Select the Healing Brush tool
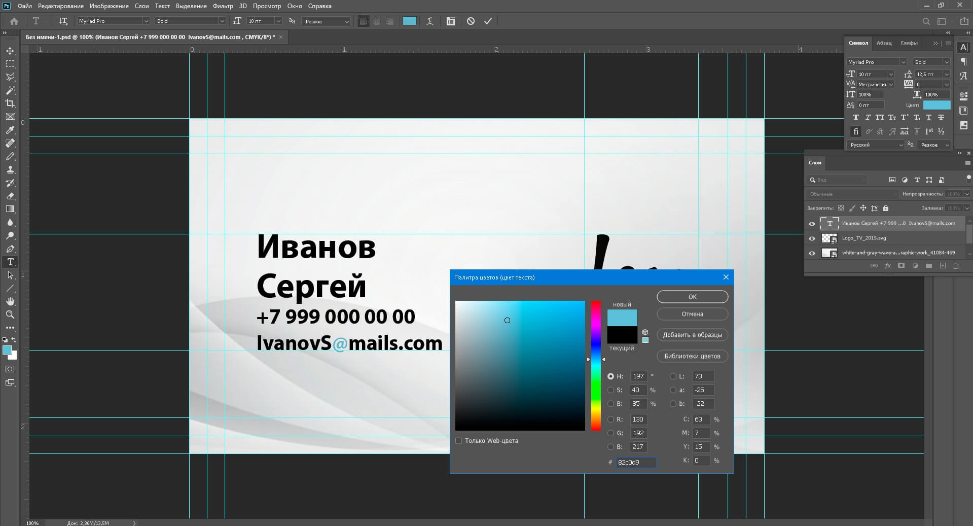The width and height of the screenshot is (973, 526). point(10,143)
